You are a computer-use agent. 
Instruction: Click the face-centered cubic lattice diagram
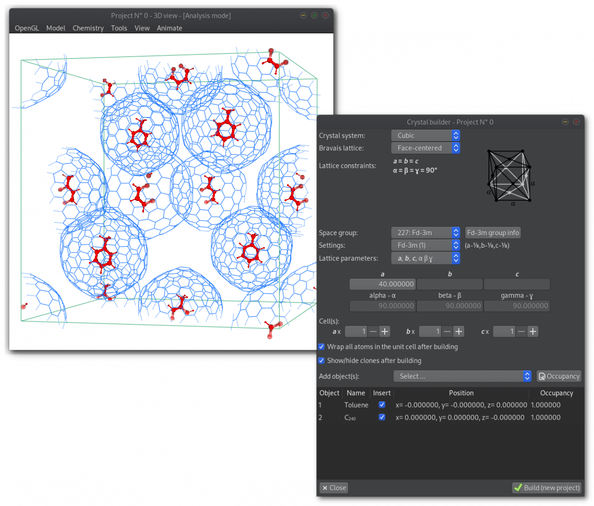point(510,176)
